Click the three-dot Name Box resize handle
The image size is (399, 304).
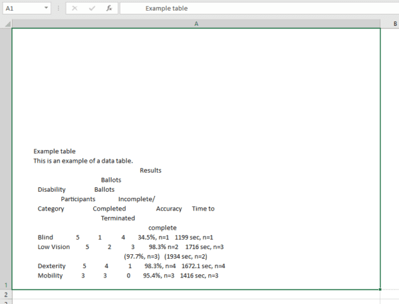[58, 9]
